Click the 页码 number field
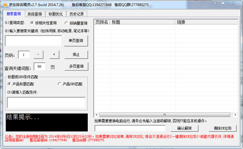The width and height of the screenshot is (243, 149). 24,55
